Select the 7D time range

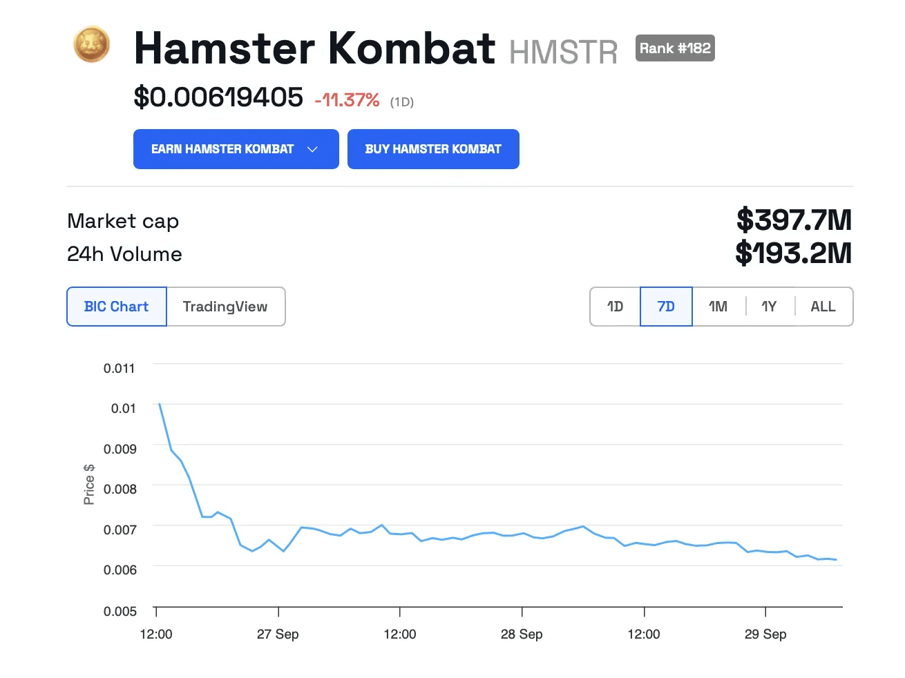pos(666,307)
